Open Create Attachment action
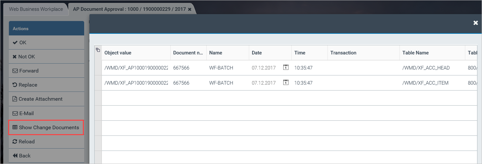The image size is (482, 164). click(x=37, y=99)
